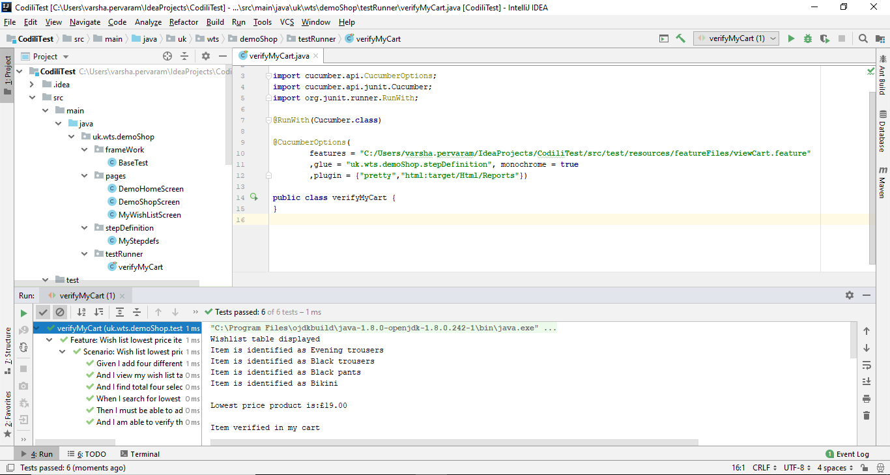Image resolution: width=890 pixels, height=475 pixels.
Task: Click the line:column indicator 16:1
Action: click(738, 468)
